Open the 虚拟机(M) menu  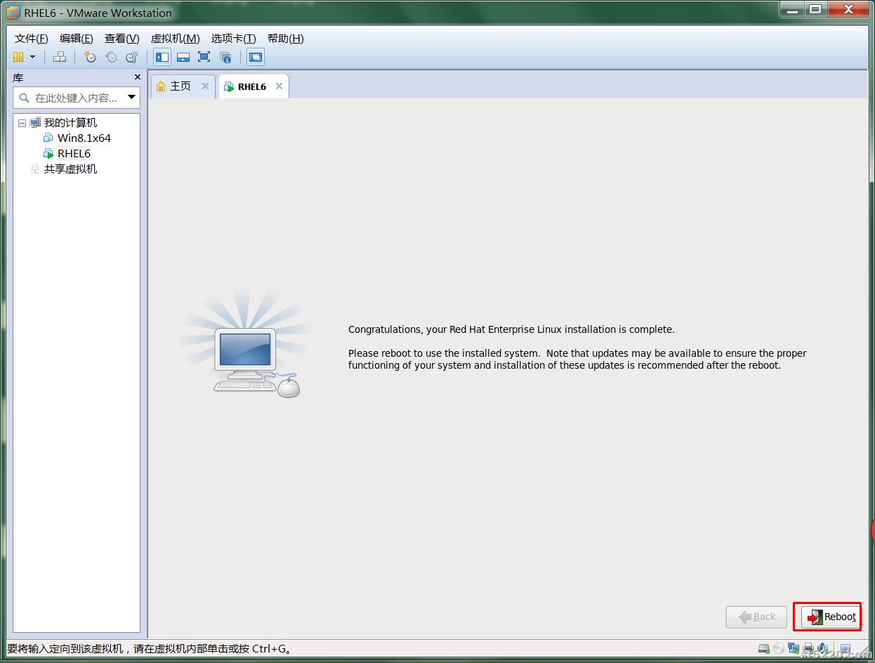176,39
